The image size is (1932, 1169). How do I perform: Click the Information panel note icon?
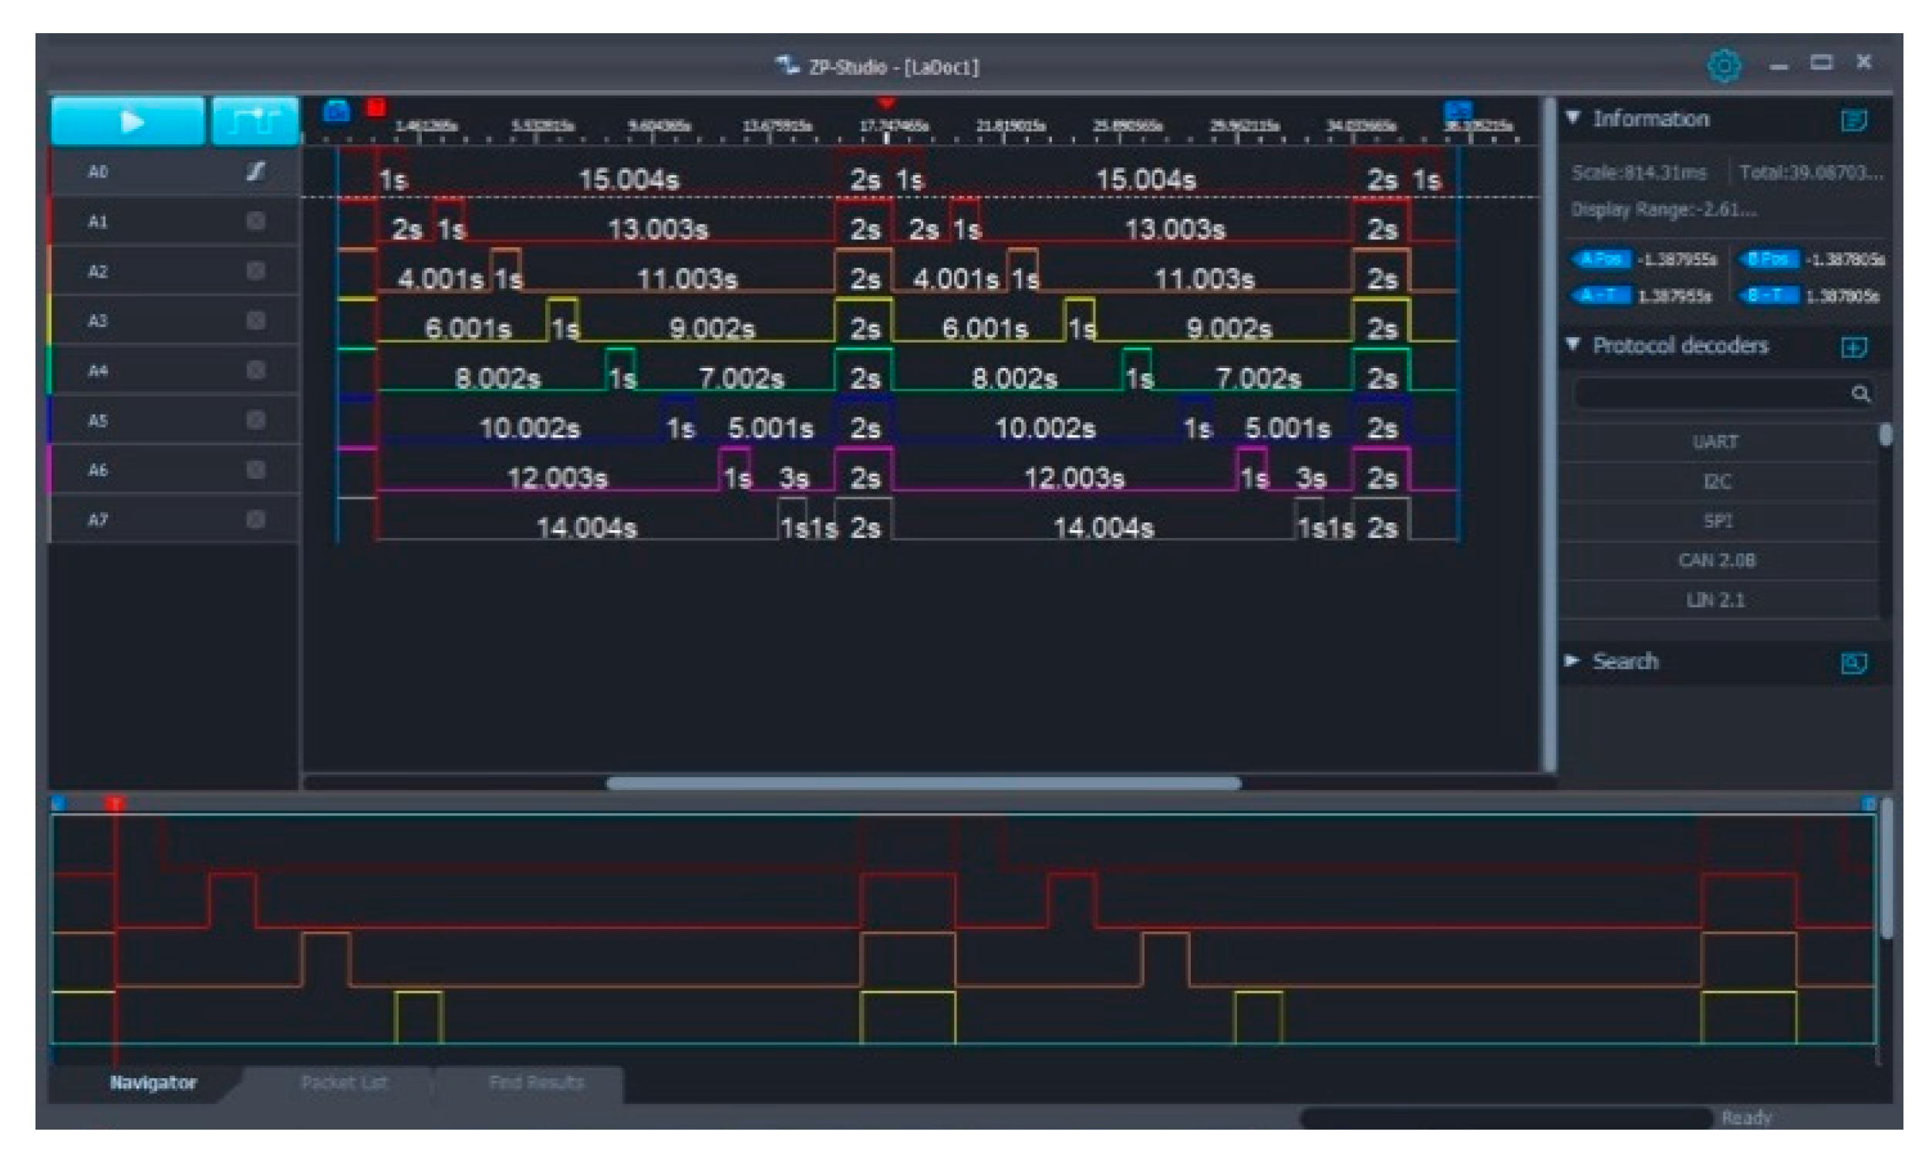click(1853, 120)
